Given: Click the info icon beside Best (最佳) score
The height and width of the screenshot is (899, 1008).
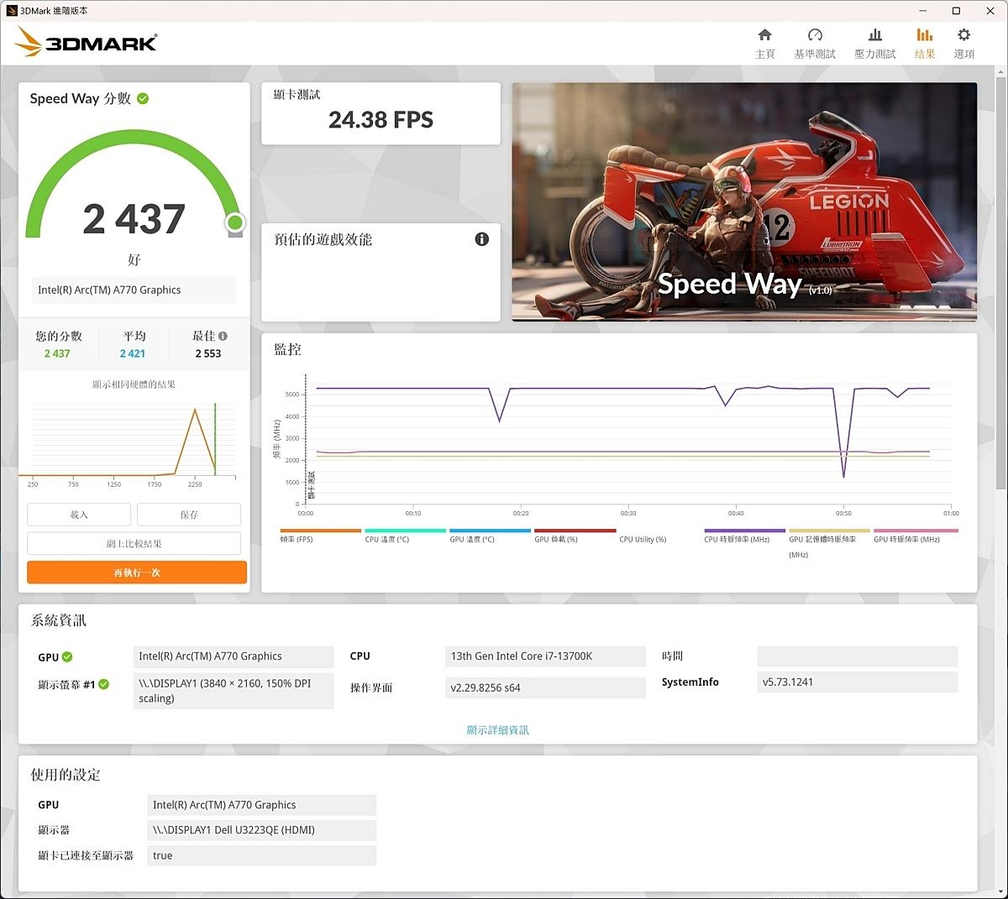Looking at the screenshot, I should click(x=223, y=336).
